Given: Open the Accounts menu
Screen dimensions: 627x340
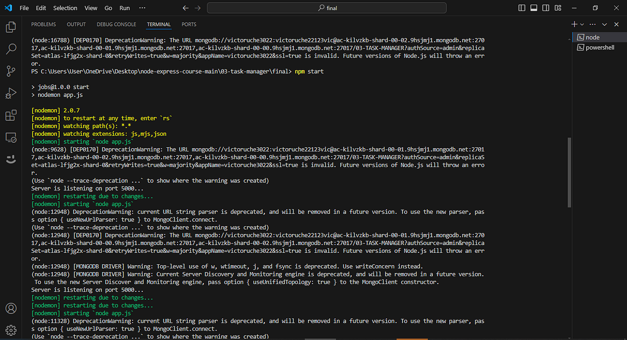Looking at the screenshot, I should coord(11,309).
